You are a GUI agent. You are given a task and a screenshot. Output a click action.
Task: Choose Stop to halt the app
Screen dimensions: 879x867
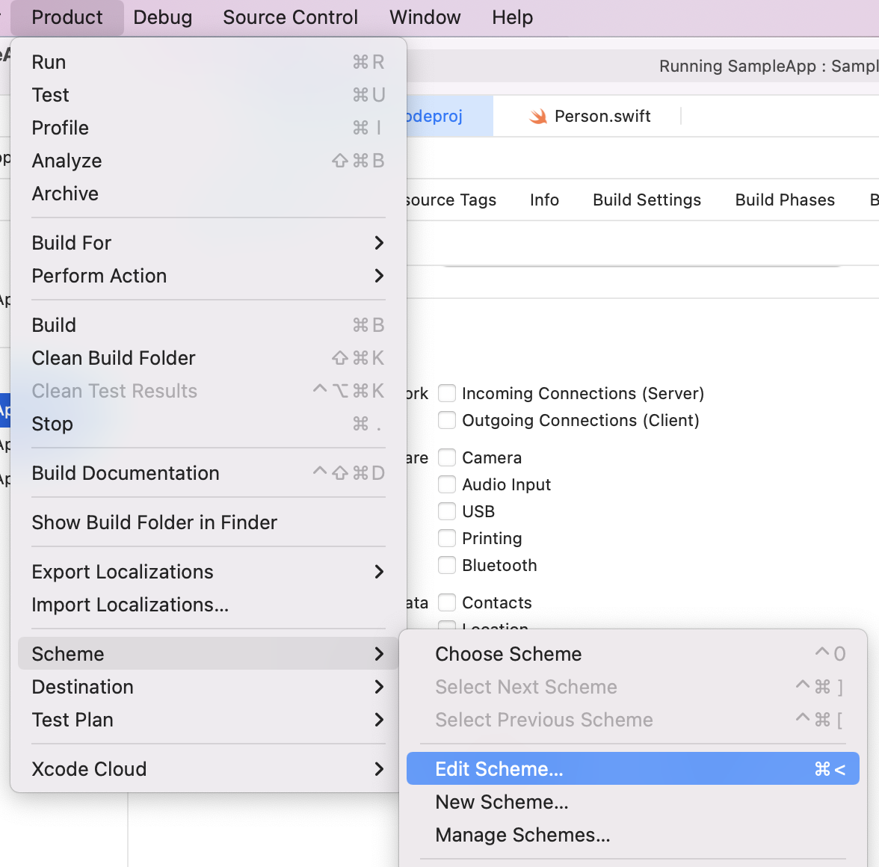208,424
